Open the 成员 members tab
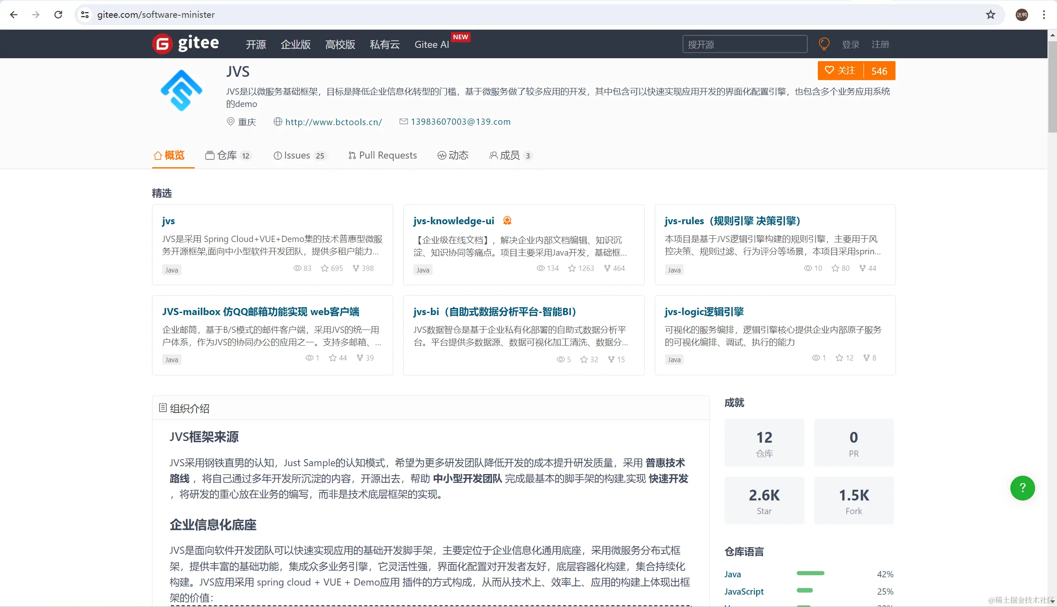This screenshot has height=607, width=1057. coord(510,156)
